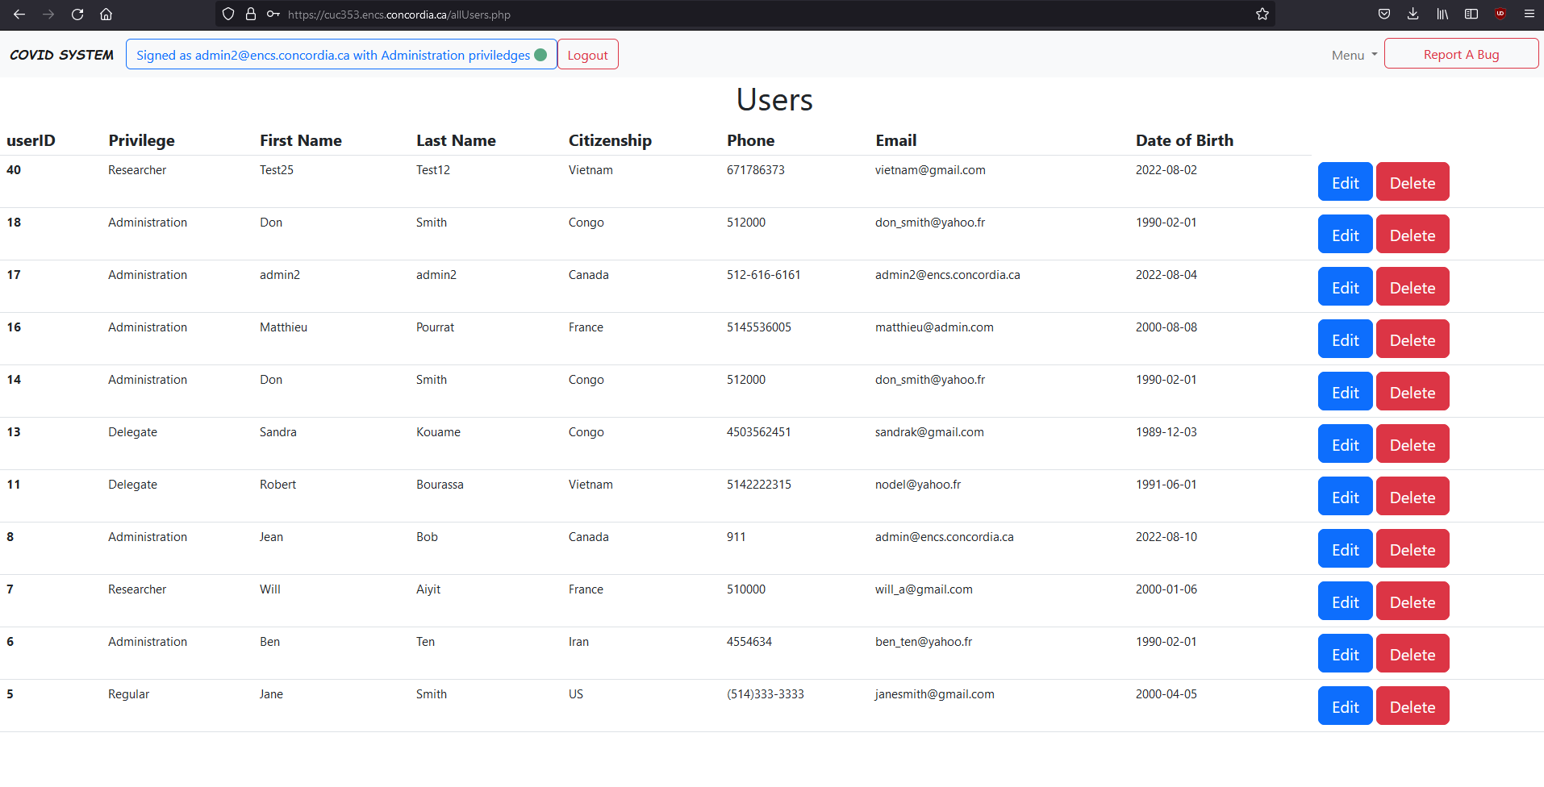
Task: Expand the Menu dropdown
Action: [x=1354, y=55]
